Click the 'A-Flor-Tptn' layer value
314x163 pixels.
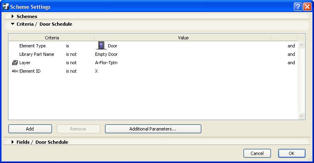coord(106,63)
